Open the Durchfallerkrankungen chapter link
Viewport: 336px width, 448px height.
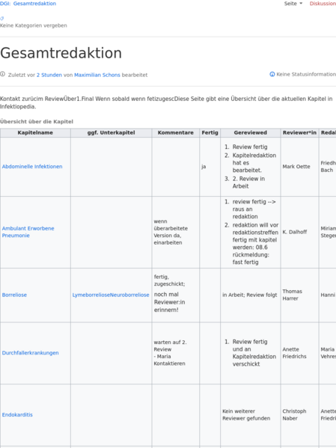point(31,353)
